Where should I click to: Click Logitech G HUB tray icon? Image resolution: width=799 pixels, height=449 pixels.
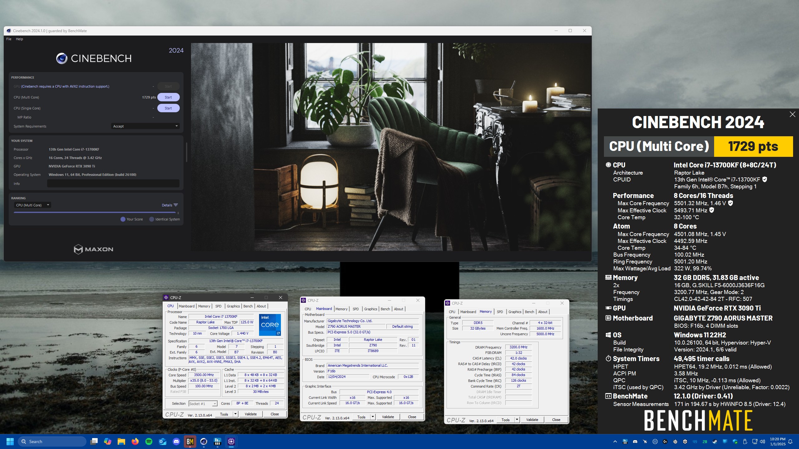point(665,442)
